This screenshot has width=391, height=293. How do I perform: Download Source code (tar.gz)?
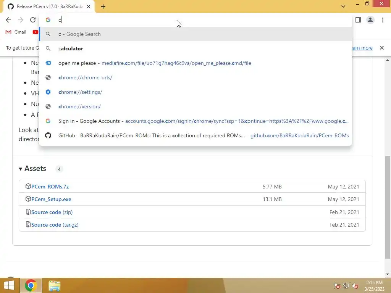tap(55, 225)
